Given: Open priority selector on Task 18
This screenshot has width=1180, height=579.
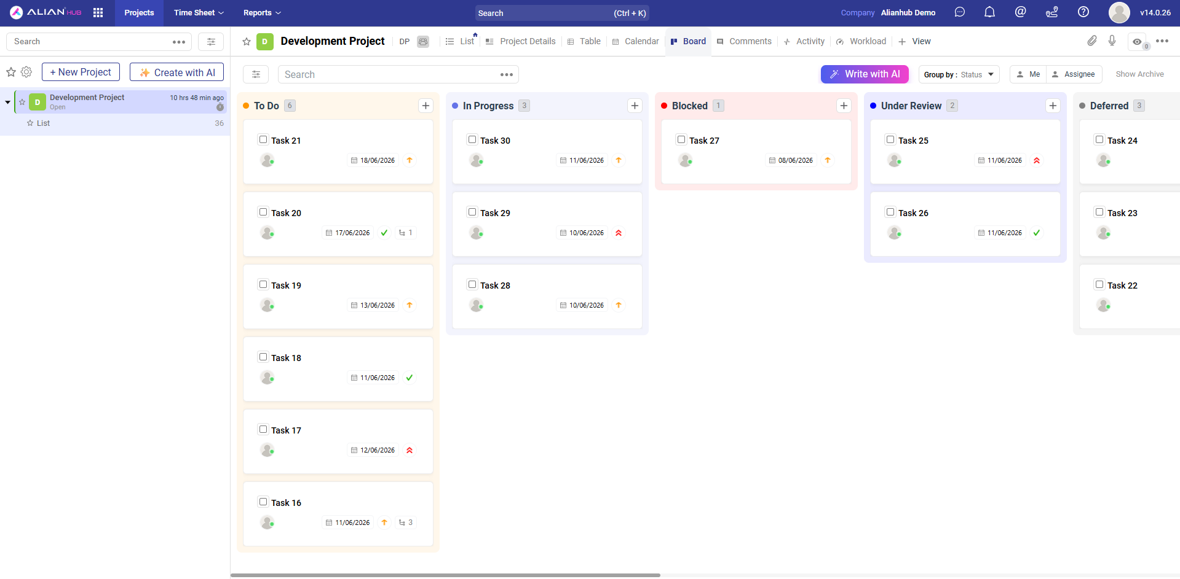Looking at the screenshot, I should coord(410,378).
